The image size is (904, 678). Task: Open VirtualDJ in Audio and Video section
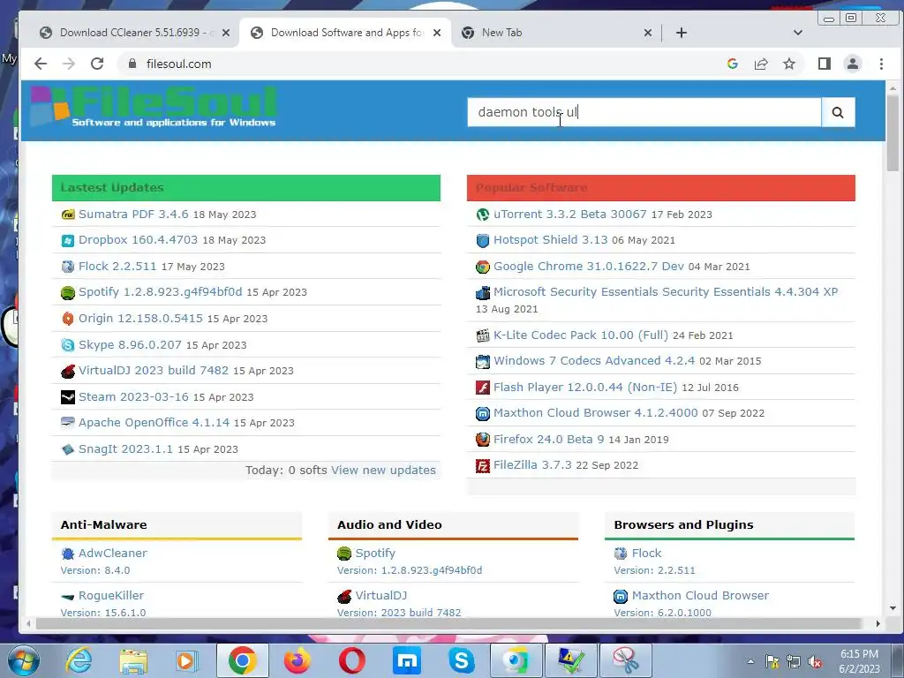point(381,596)
